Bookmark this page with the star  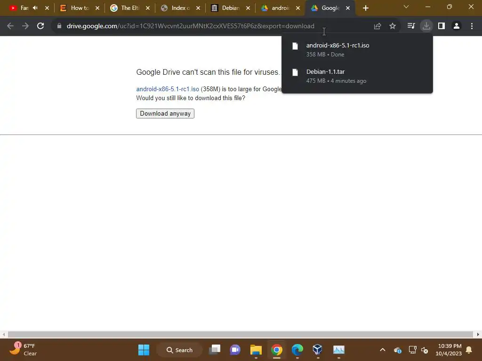pos(393,26)
